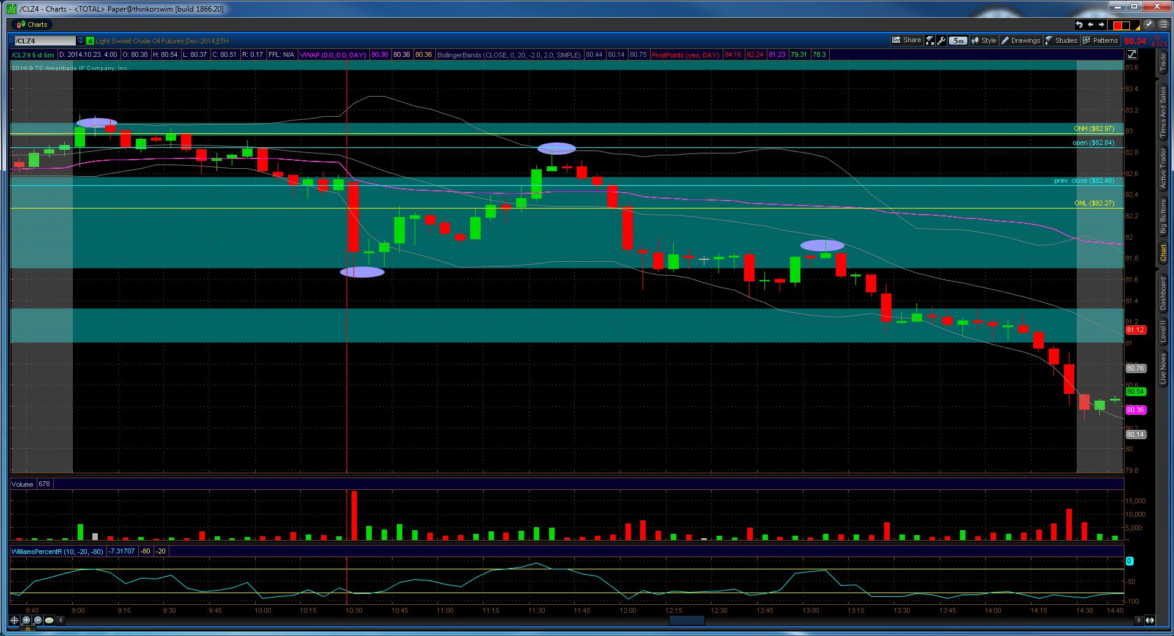Click the ONL ($82.27) level label
Screen dimensions: 1174x636
pyautogui.click(x=1095, y=204)
